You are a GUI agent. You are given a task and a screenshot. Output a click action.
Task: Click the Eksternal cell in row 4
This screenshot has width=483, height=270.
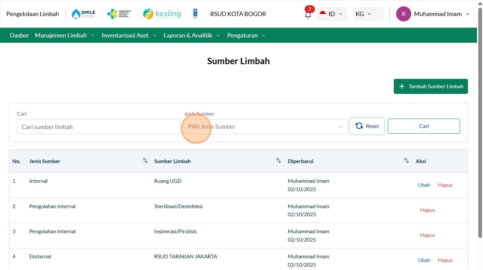[40, 257]
